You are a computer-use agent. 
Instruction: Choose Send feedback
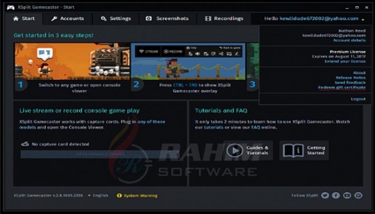click(350, 82)
